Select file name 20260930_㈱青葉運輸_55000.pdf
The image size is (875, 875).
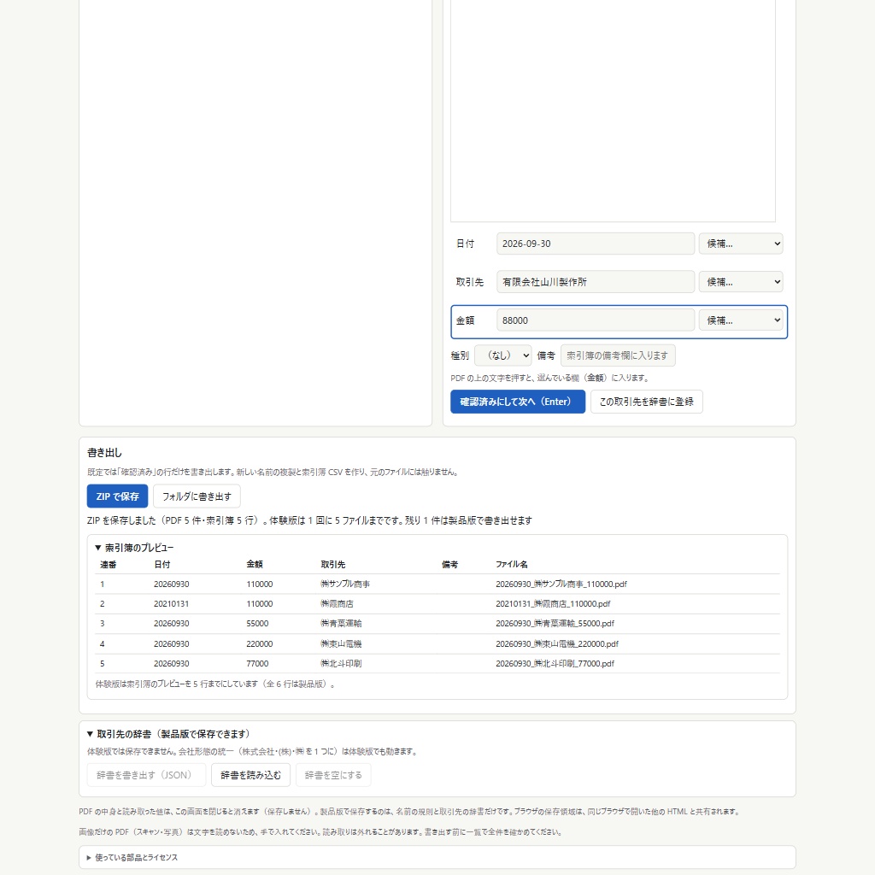555,623
